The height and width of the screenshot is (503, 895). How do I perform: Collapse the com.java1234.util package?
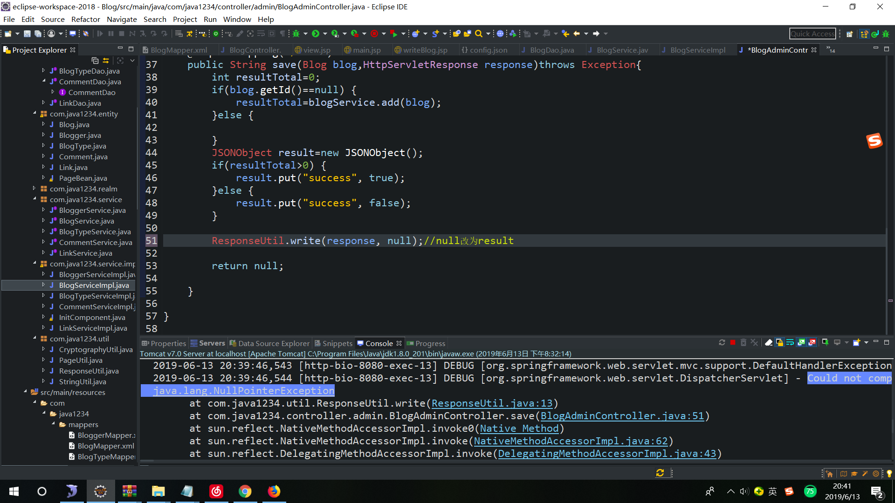(x=34, y=339)
